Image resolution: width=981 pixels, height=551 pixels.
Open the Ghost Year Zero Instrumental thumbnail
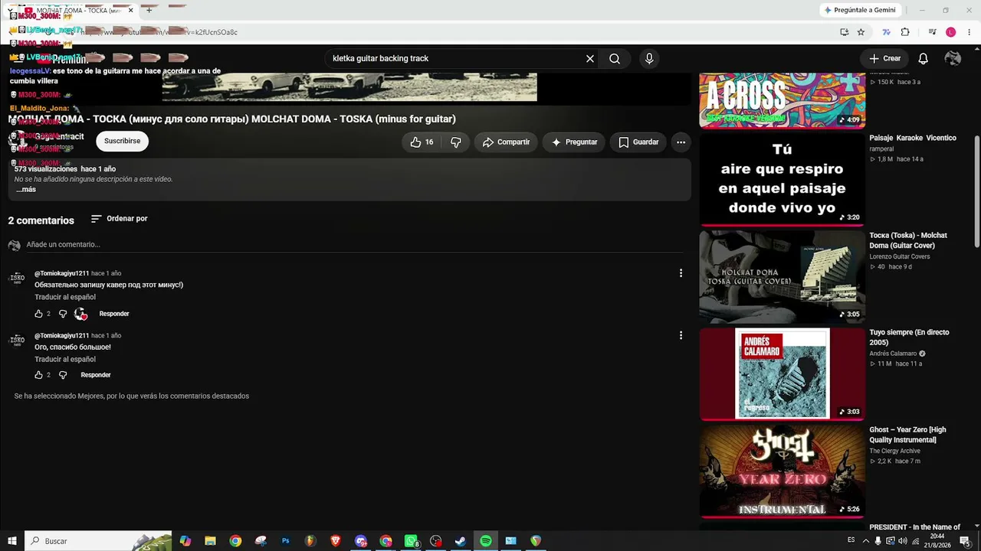(x=782, y=471)
